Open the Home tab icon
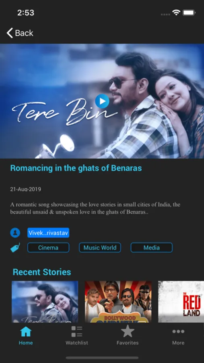Viewport: 204px width, 363px height. tap(26, 332)
